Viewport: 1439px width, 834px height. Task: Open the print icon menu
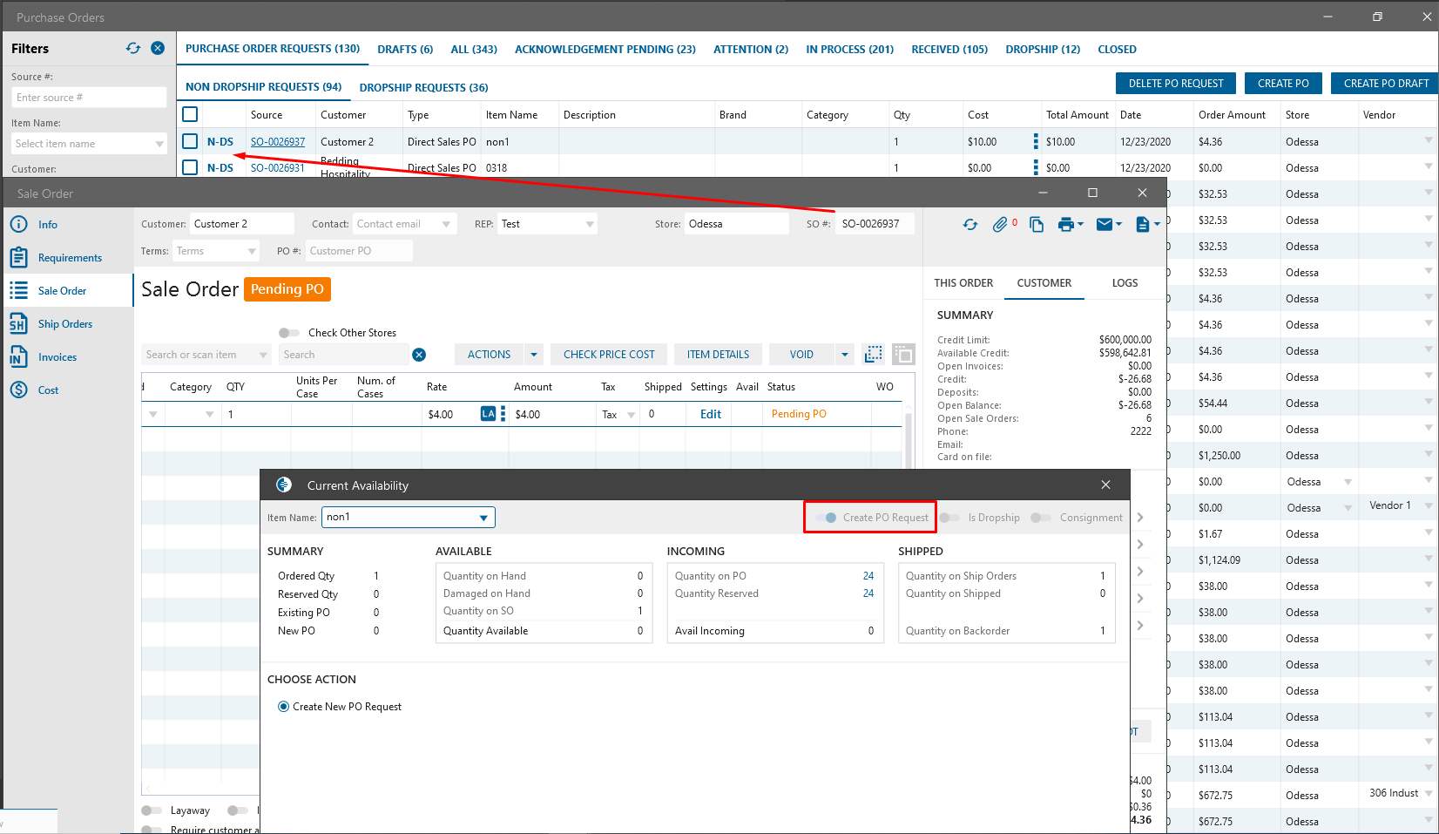point(1071,225)
